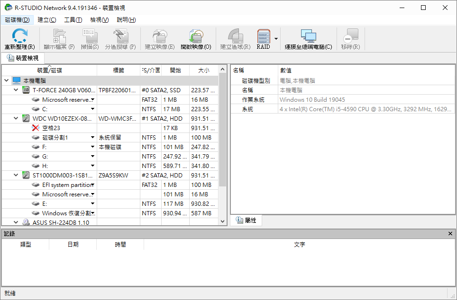Select the ASUS SH-224DB optical drive icon
The image size is (457, 300).
tap(26, 222)
